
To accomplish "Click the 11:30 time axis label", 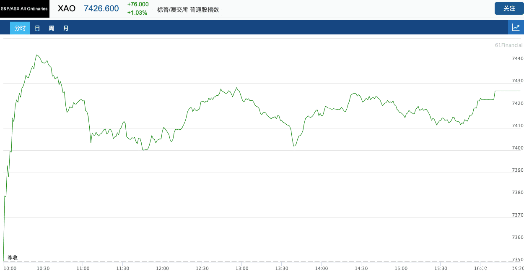I will click(122, 268).
